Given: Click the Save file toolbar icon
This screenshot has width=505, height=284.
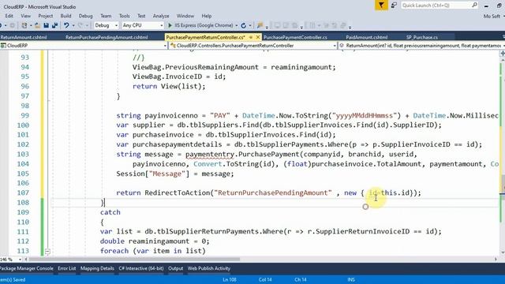Looking at the screenshot, I should (x=46, y=25).
